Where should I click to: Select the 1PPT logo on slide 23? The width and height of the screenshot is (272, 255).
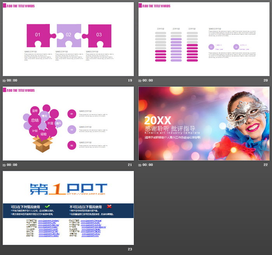68,189
